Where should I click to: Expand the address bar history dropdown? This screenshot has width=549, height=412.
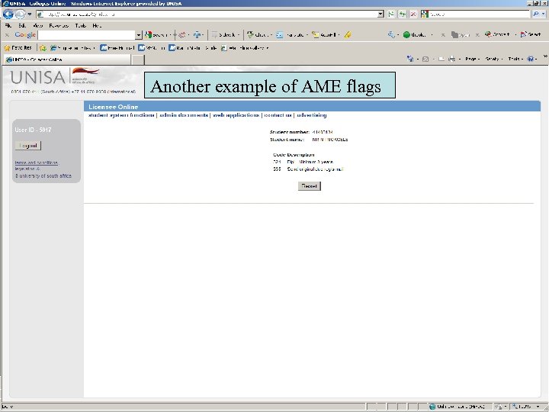(x=381, y=14)
